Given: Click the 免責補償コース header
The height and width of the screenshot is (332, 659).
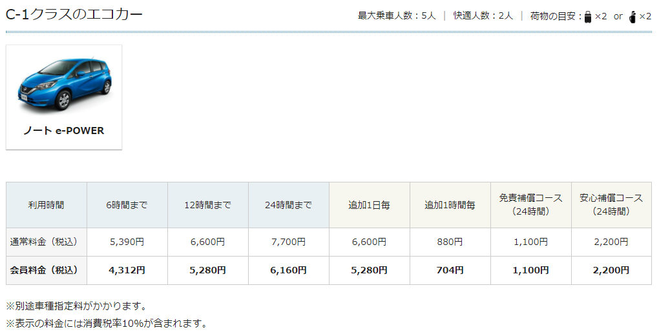Looking at the screenshot, I should 530,204.
